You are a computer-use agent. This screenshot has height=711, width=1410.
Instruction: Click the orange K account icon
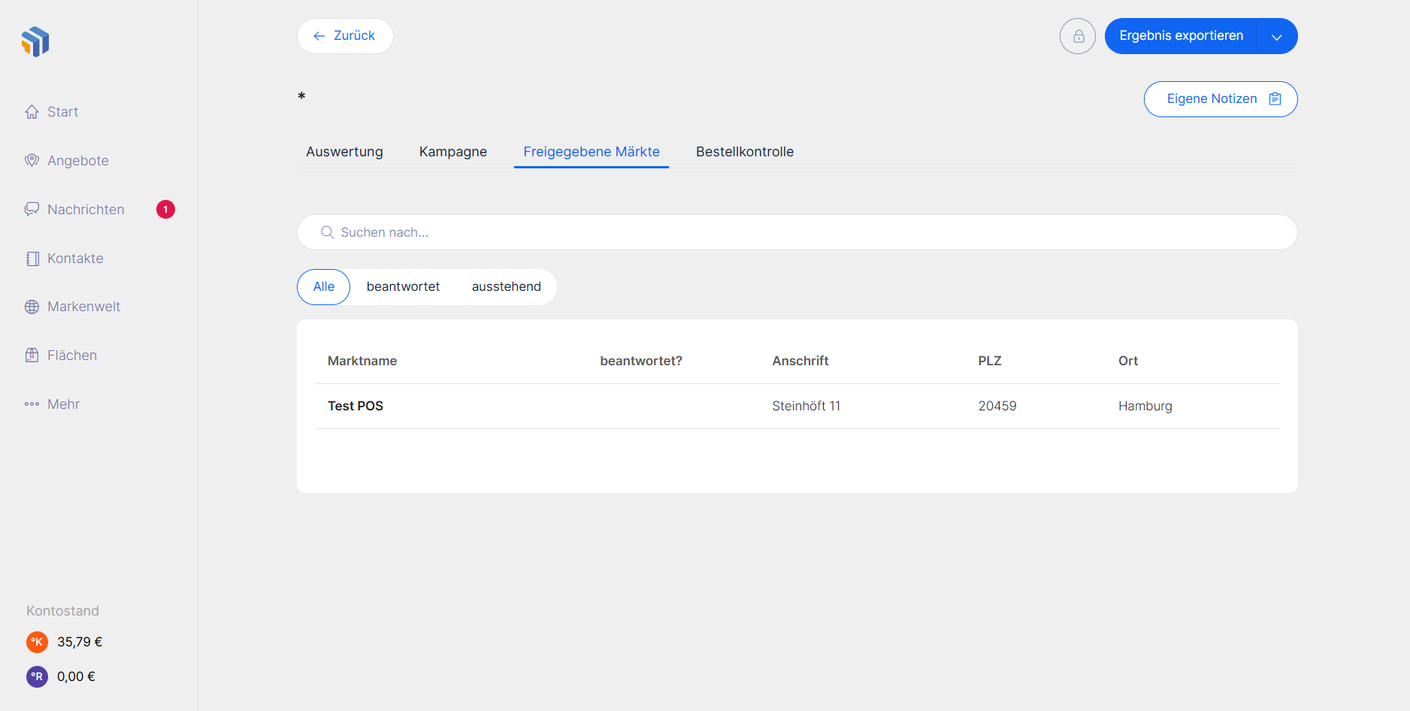coord(37,642)
